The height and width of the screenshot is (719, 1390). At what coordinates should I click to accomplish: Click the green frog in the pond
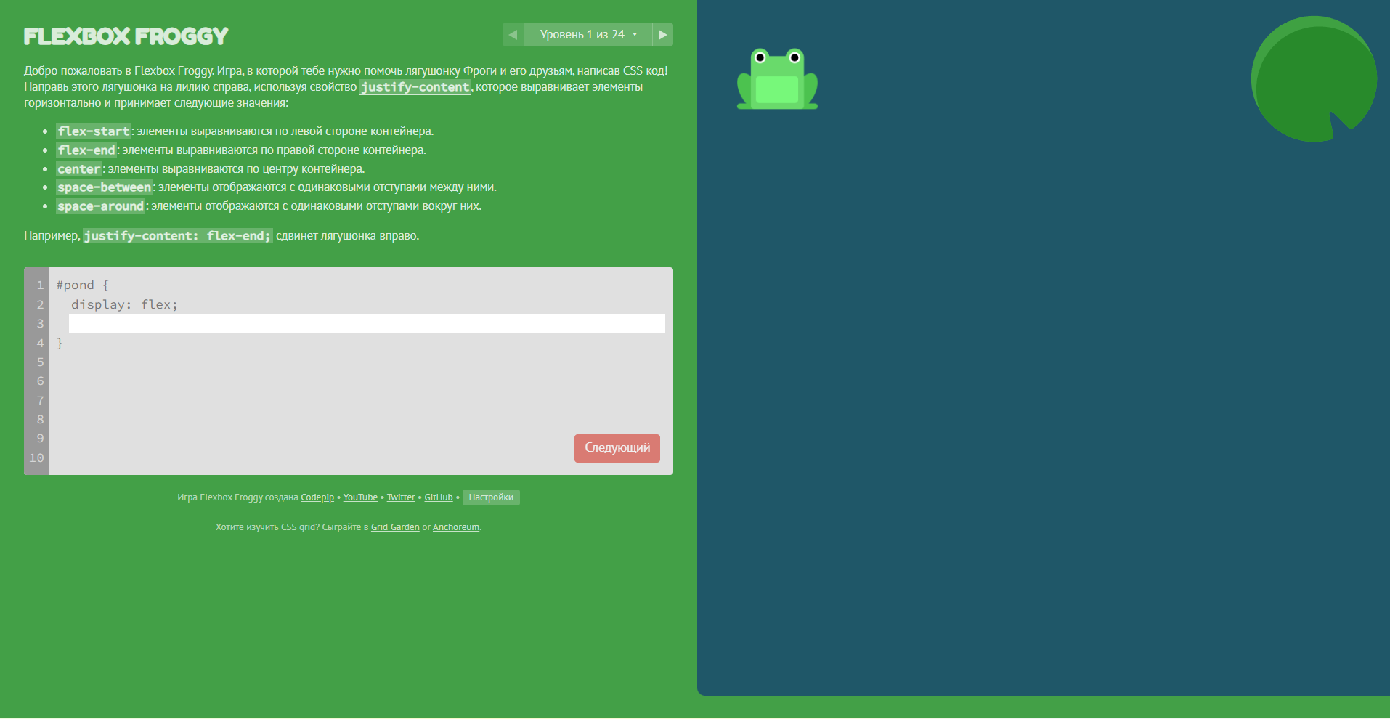777,79
